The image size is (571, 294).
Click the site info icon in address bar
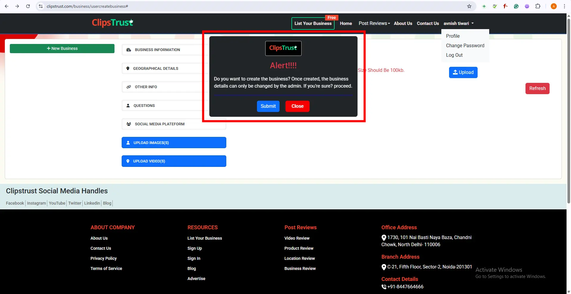click(x=41, y=6)
